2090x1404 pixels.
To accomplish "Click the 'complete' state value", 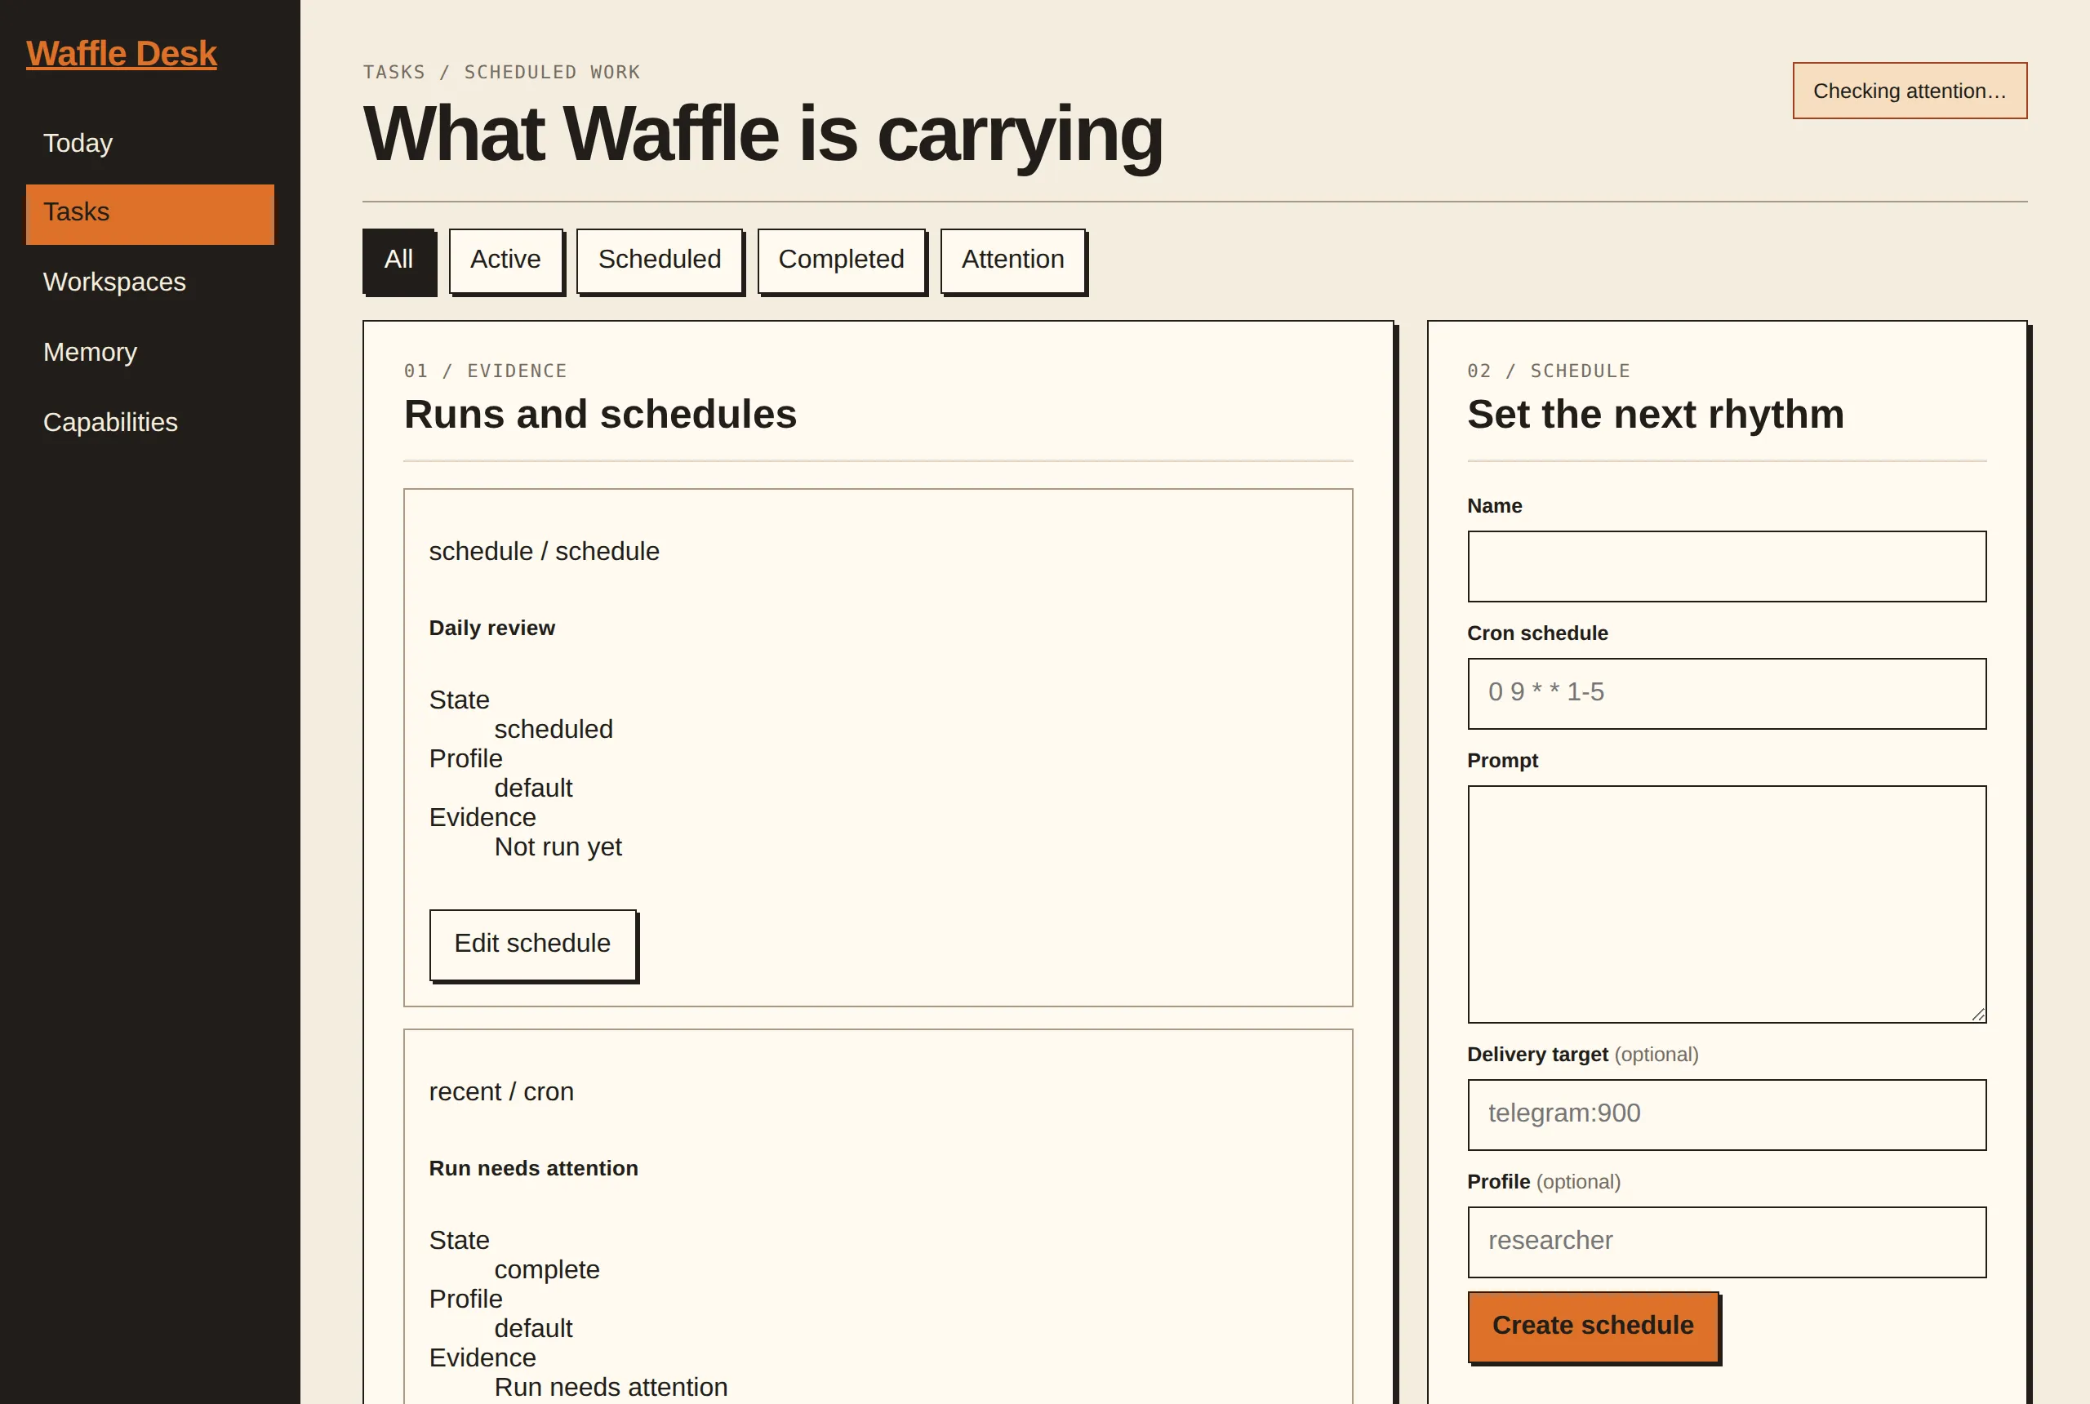I will [546, 1271].
